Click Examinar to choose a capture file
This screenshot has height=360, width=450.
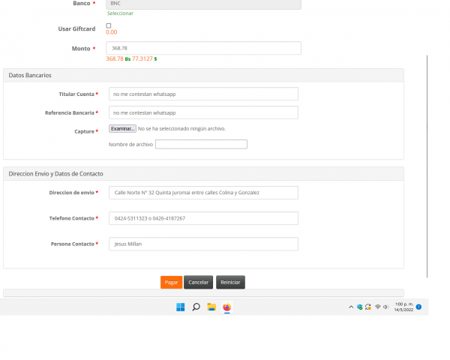point(122,129)
